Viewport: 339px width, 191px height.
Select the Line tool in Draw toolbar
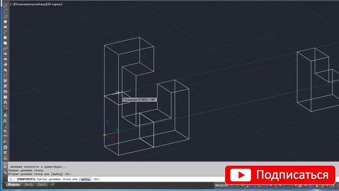pos(5,6)
